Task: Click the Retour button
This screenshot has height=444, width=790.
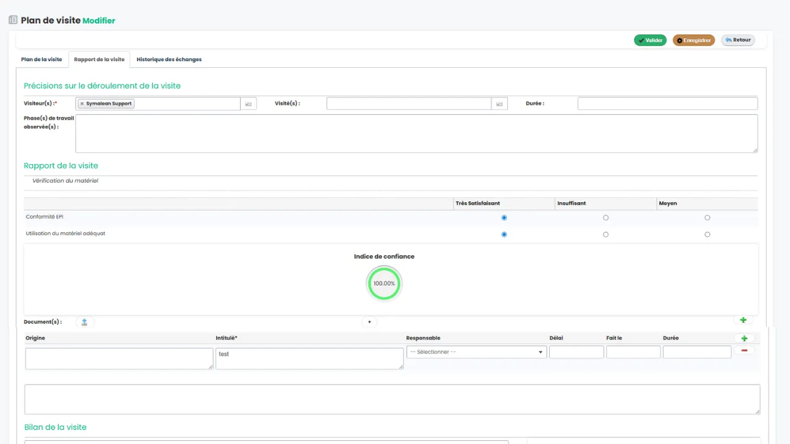Action: (x=738, y=40)
